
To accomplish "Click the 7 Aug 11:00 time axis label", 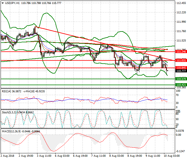I will (x=99, y=156).
